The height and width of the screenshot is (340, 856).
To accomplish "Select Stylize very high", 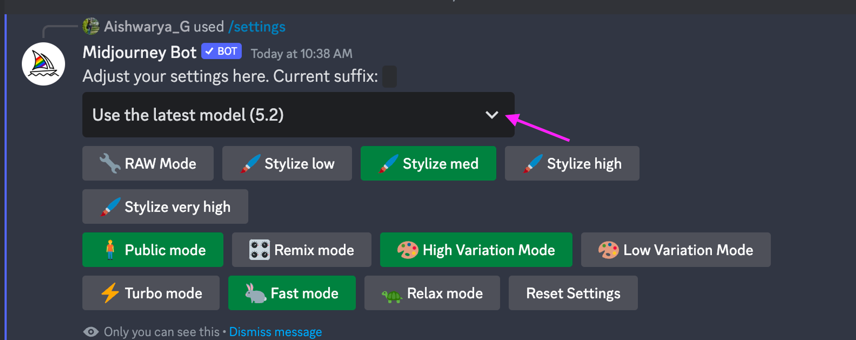I will click(165, 207).
